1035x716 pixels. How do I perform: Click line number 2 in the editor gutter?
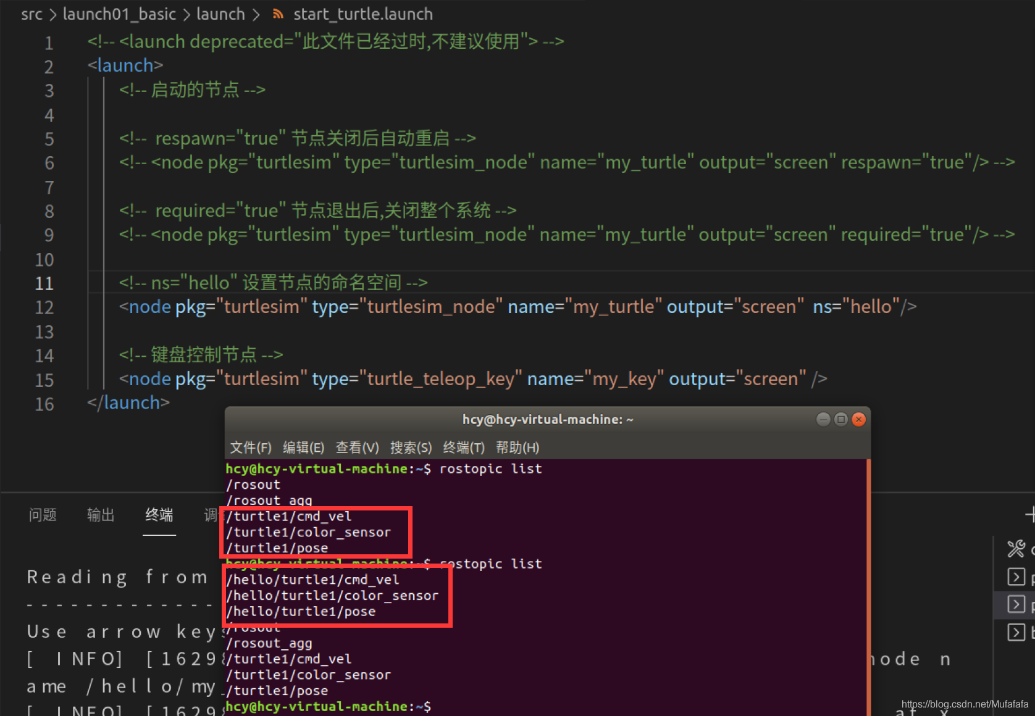pos(49,67)
